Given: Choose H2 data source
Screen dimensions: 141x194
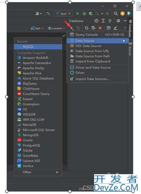Looking at the screenshot, I should tap(38, 109).
